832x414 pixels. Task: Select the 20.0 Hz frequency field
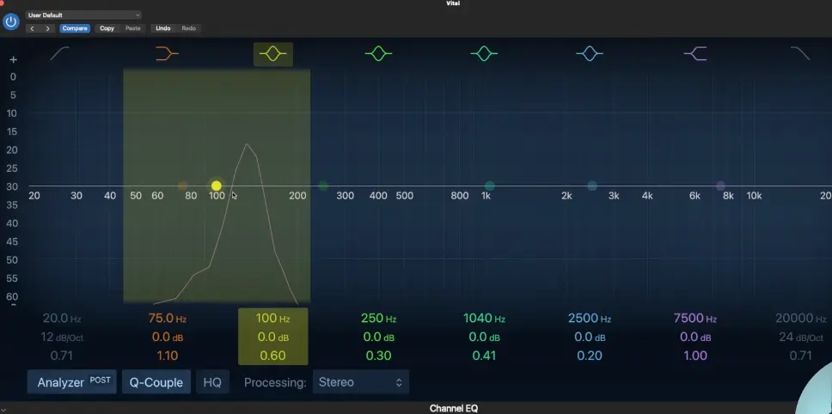(62, 319)
